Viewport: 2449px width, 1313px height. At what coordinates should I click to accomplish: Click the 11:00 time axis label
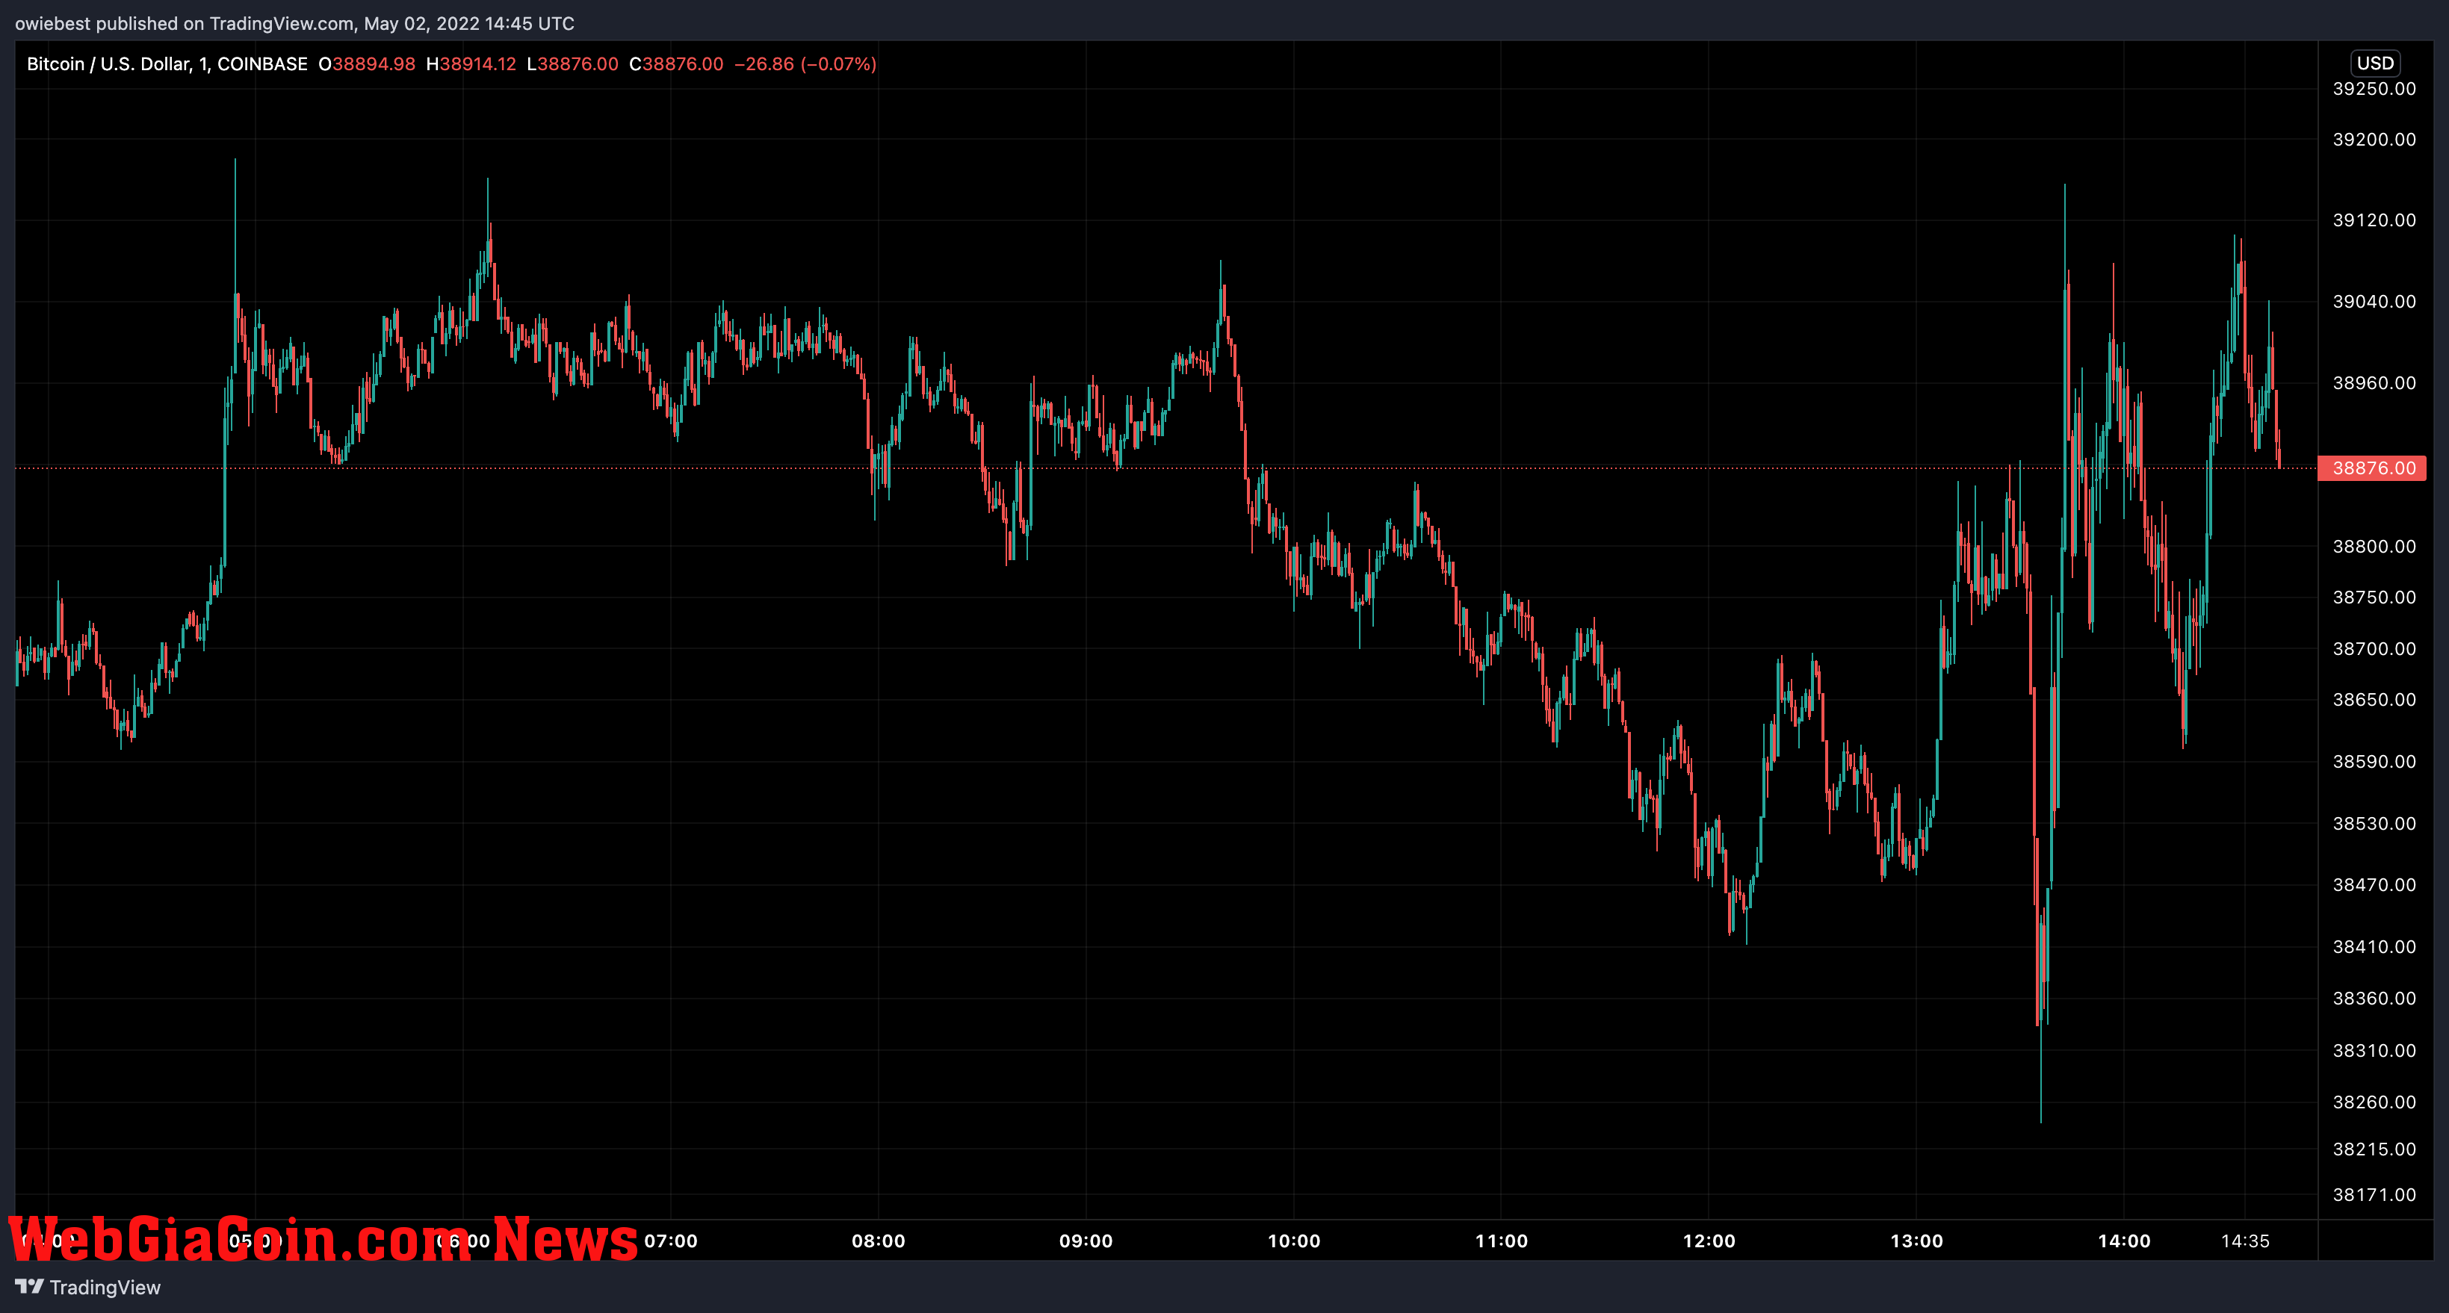pyautogui.click(x=1501, y=1241)
